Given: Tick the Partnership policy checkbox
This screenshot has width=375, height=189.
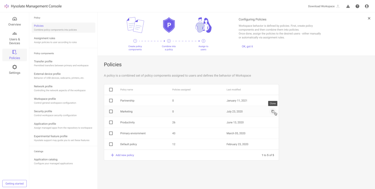Looking at the screenshot, I should (111, 101).
